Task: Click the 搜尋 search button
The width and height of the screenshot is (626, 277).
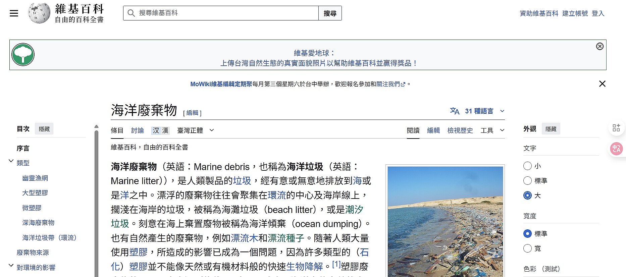Action: 330,13
